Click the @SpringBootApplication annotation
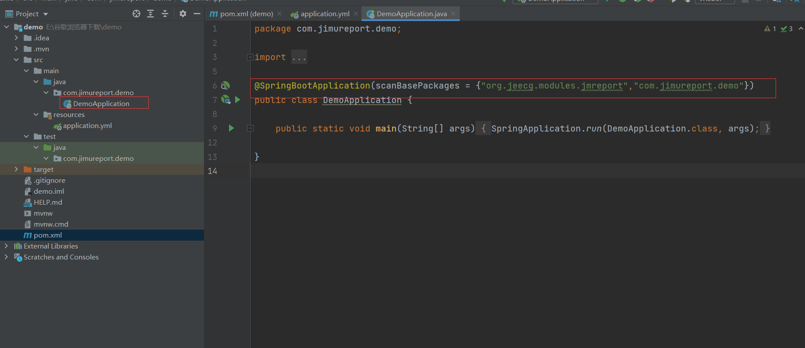805x348 pixels. [312, 86]
